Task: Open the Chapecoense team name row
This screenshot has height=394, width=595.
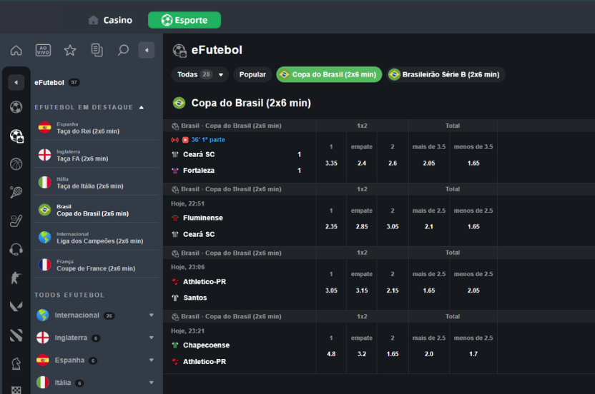Action: [x=206, y=345]
